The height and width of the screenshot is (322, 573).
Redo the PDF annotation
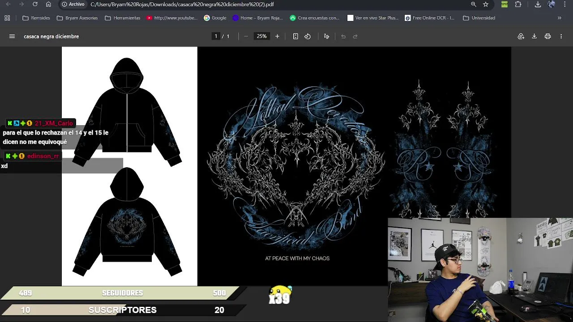coord(355,36)
